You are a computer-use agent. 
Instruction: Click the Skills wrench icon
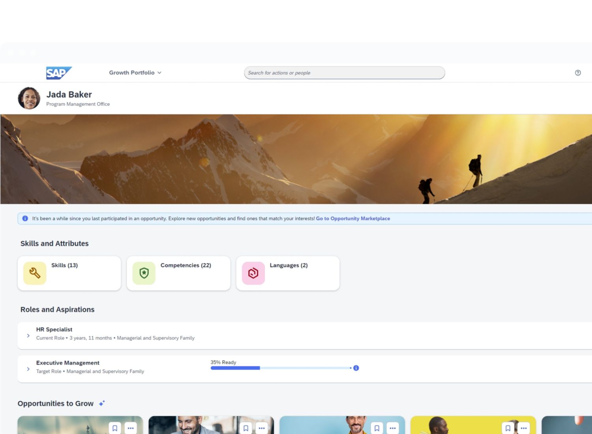(35, 273)
